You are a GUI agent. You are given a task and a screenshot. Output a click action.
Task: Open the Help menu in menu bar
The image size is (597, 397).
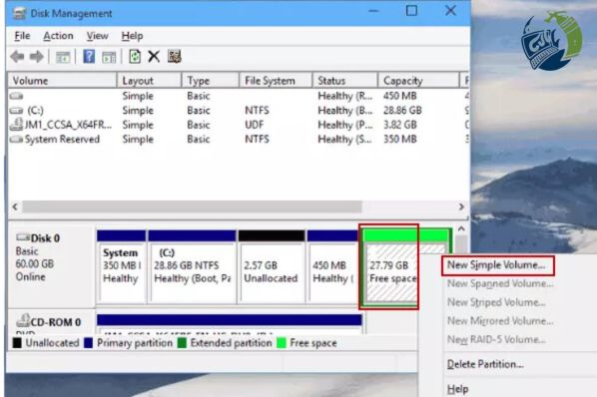(132, 36)
